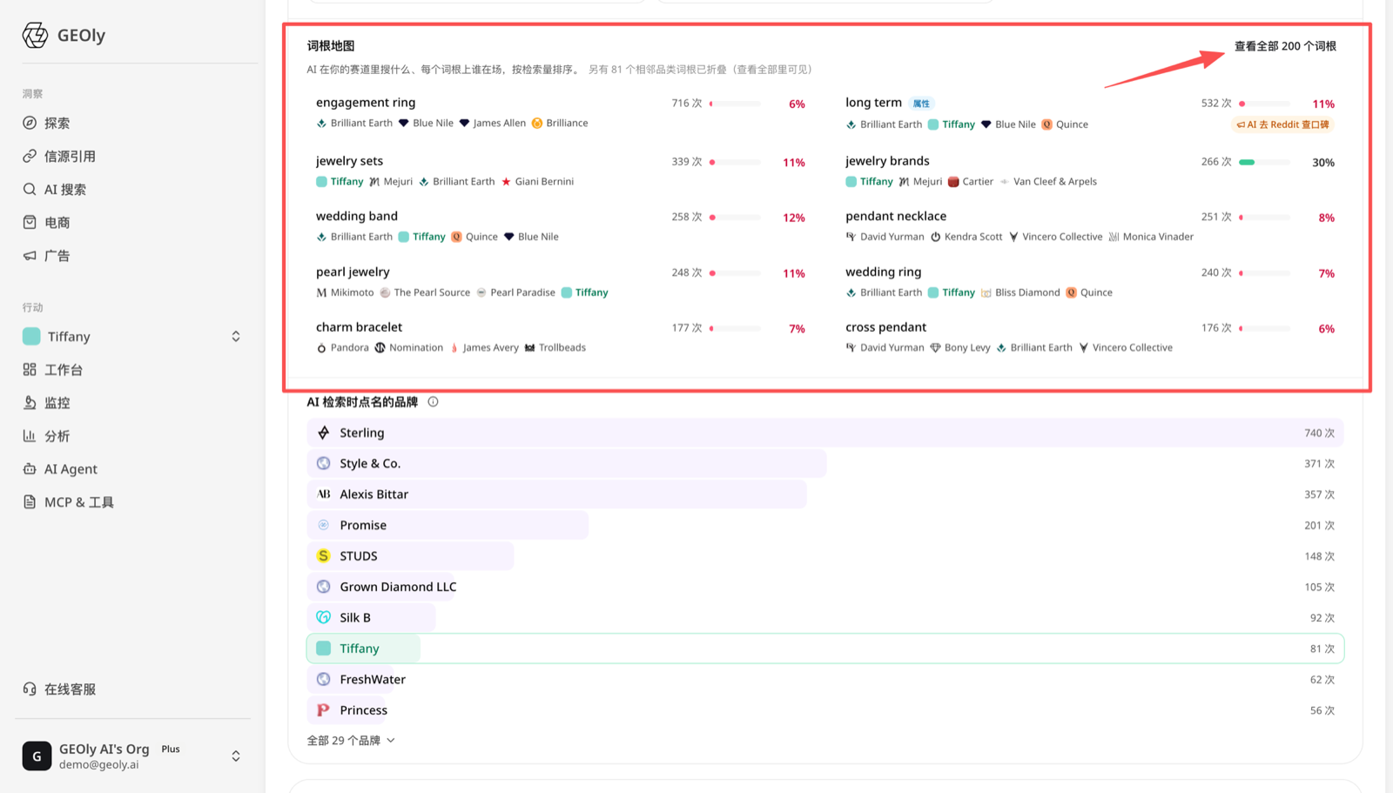Click Giani Bernini under jewelry sets

pyautogui.click(x=537, y=182)
